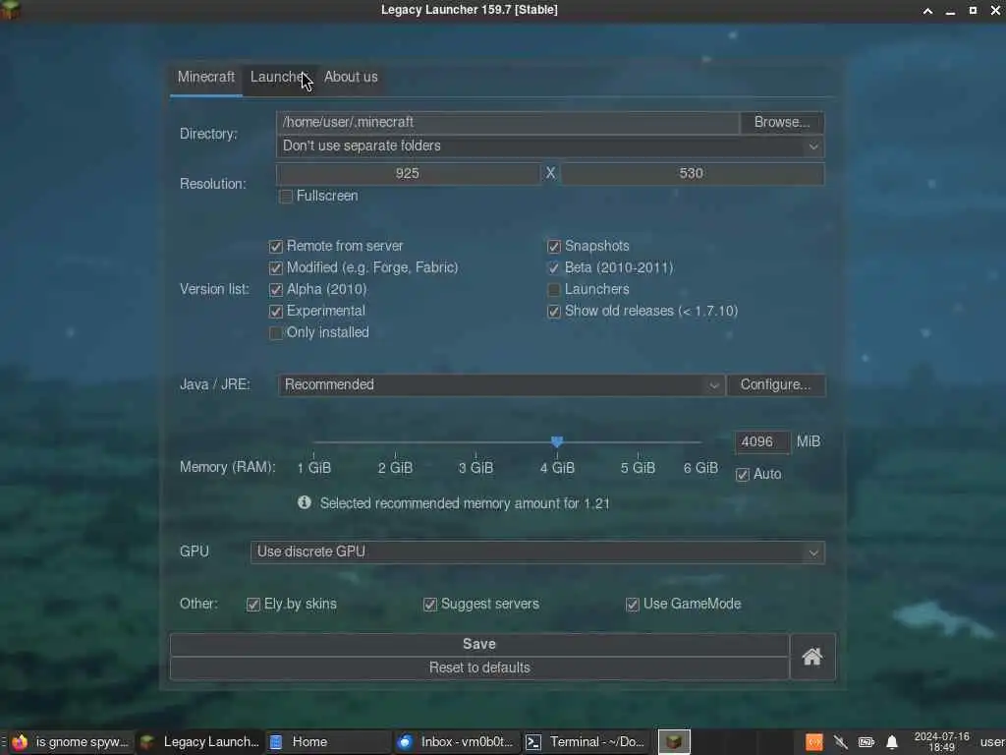The height and width of the screenshot is (755, 1006).
Task: Click the Configure... Java button
Action: click(x=776, y=384)
